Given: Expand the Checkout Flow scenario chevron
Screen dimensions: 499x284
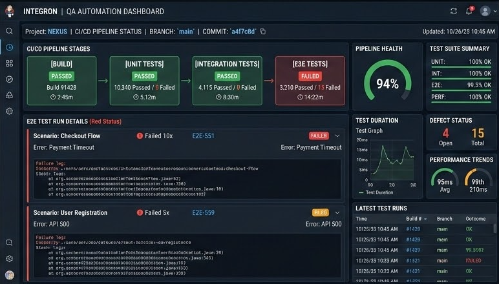Looking at the screenshot, I should click(337, 136).
